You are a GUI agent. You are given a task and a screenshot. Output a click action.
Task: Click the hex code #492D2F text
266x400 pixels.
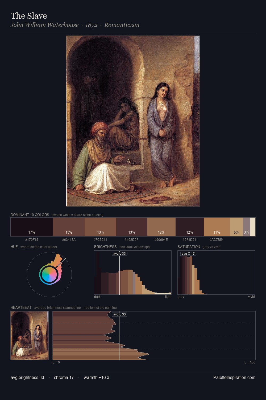131,240
